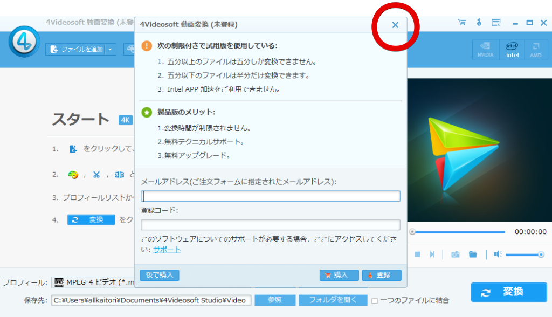This screenshot has height=317, width=552.
Task: Click the scissors clip icon in step 2
Action: (x=96, y=175)
